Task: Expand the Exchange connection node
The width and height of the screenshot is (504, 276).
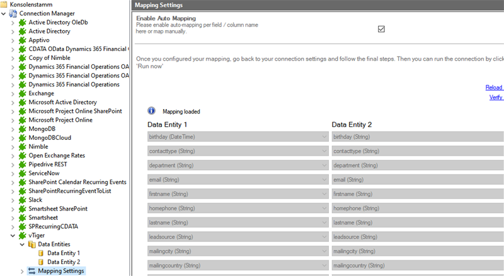Action: (14, 93)
